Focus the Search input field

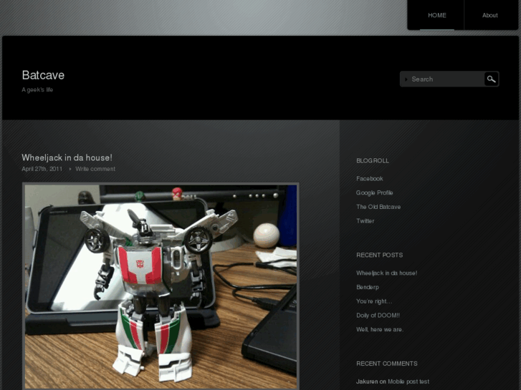pos(442,79)
